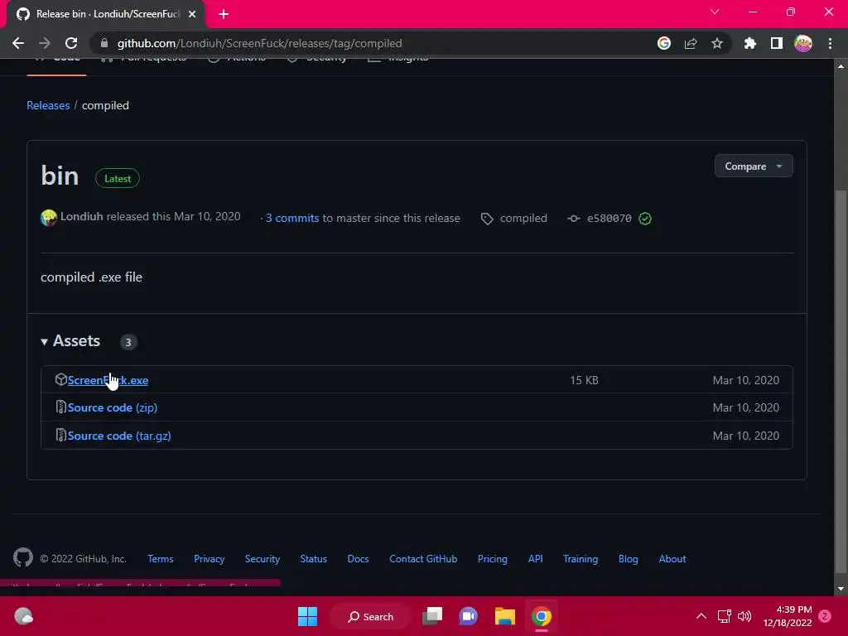Click Londiuh's avatar image
This screenshot has height=636, width=848.
(x=49, y=218)
